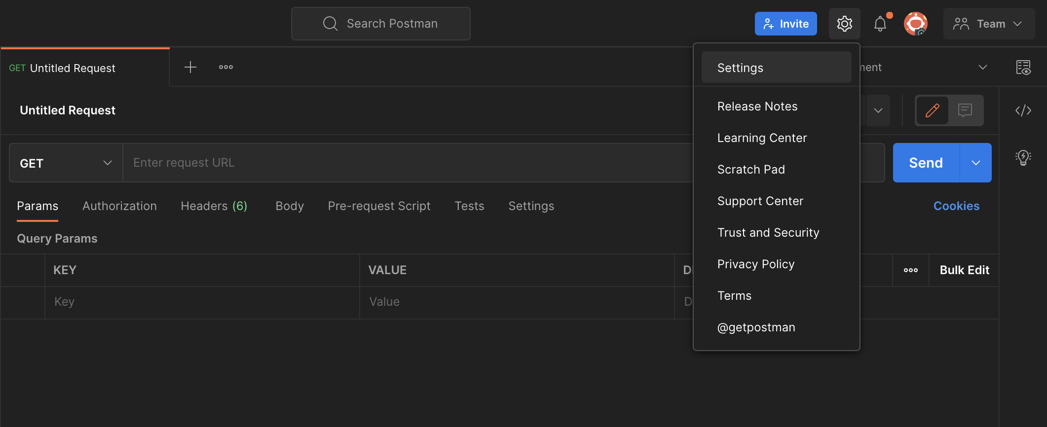Open the Team dropdown menu
This screenshot has width=1047, height=427.
tap(988, 24)
